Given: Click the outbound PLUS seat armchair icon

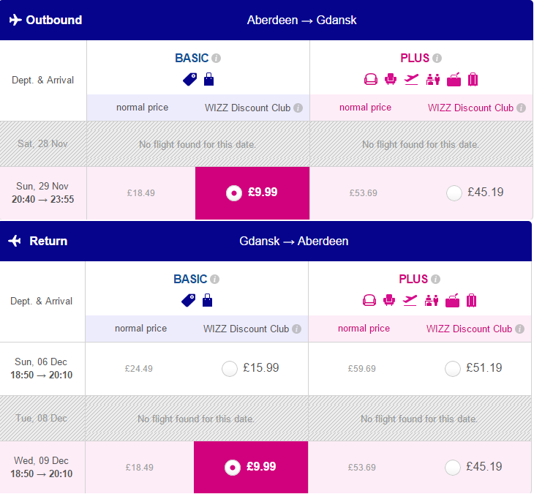Looking at the screenshot, I should pos(391,79).
